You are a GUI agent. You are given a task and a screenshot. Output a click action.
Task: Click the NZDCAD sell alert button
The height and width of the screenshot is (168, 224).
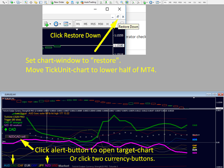(x=17, y=136)
